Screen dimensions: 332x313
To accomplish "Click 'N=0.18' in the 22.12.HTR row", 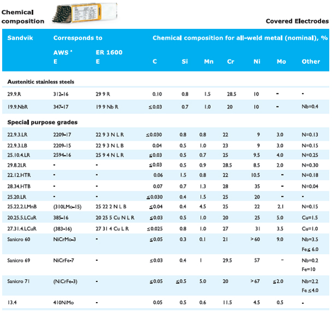I will [310, 175].
